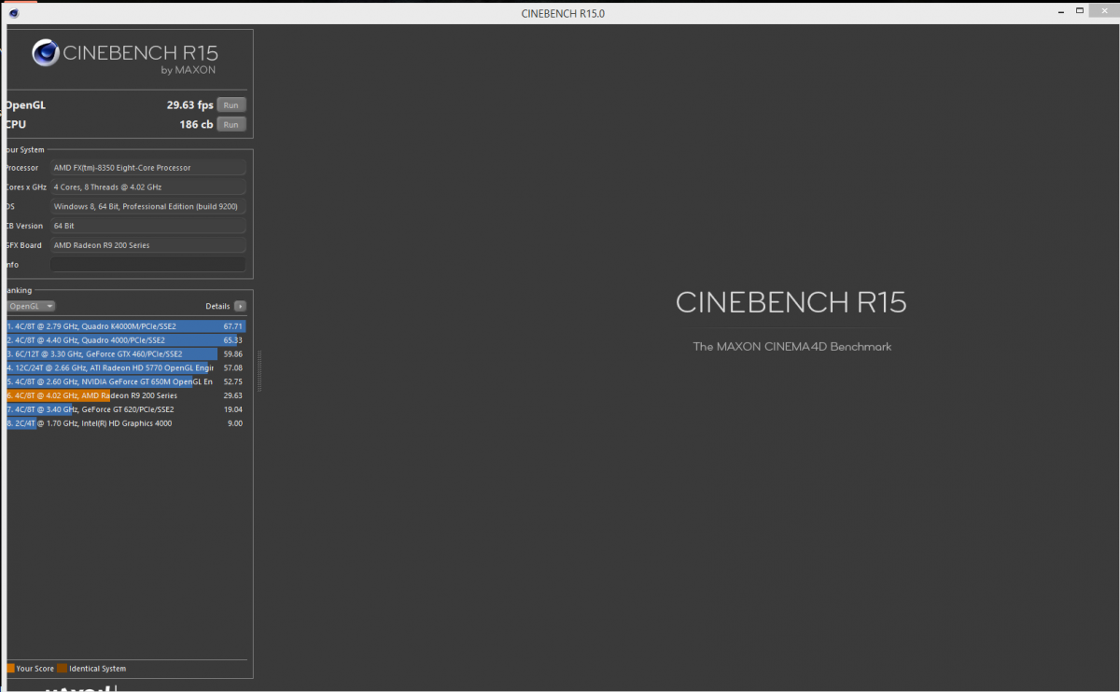Click the Info input field
1120x692 pixels.
pyautogui.click(x=147, y=265)
